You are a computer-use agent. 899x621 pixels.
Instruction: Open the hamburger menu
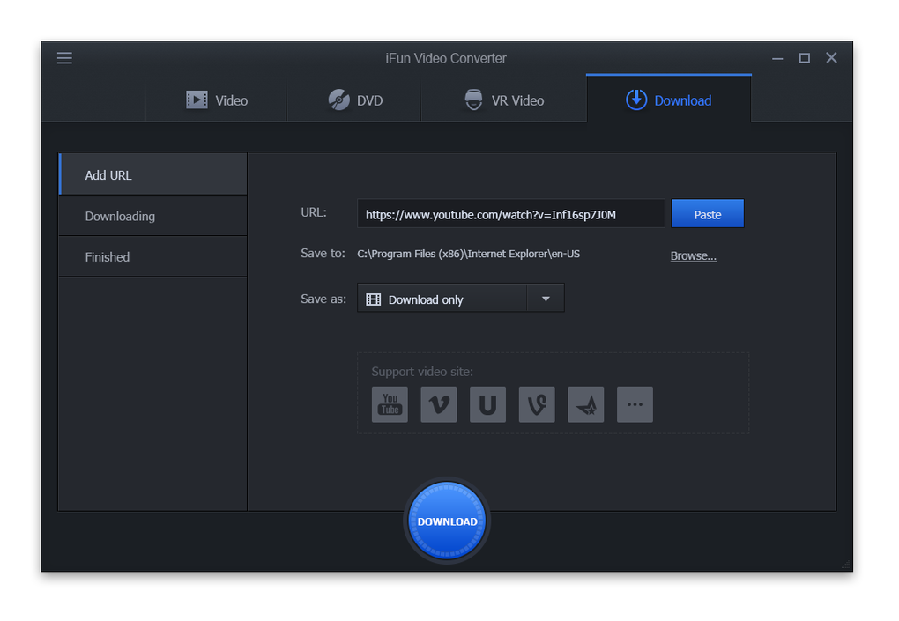pyautogui.click(x=64, y=58)
